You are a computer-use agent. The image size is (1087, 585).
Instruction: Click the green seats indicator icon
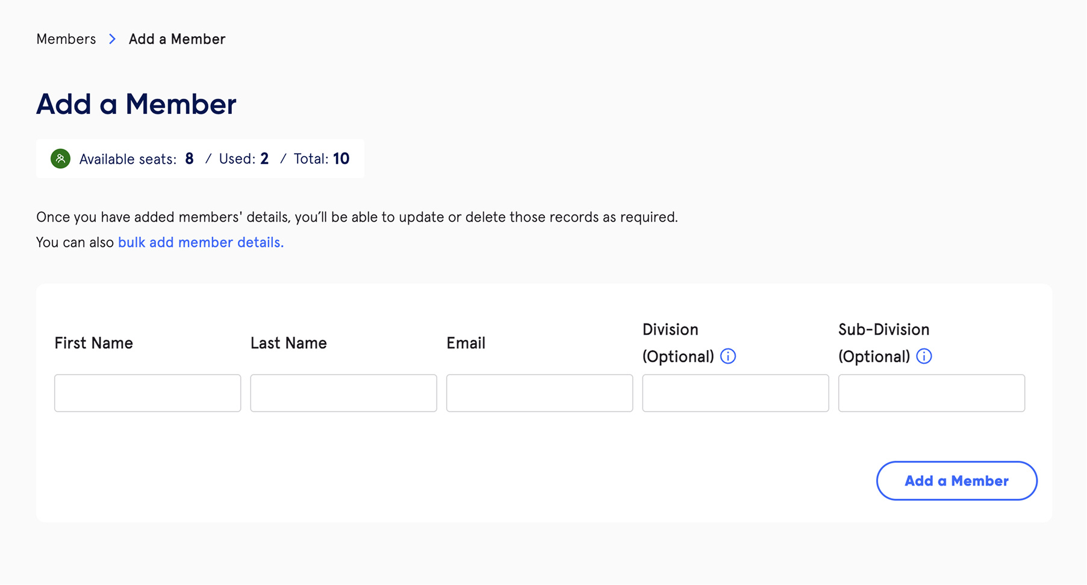[60, 158]
